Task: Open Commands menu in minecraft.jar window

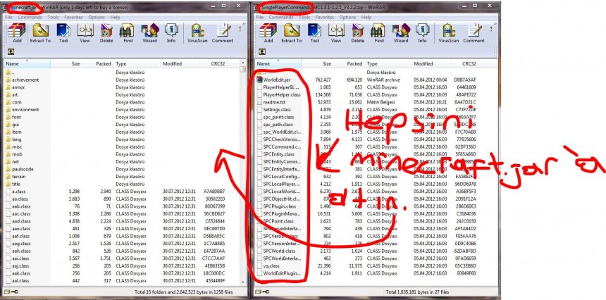Action: (x=30, y=18)
